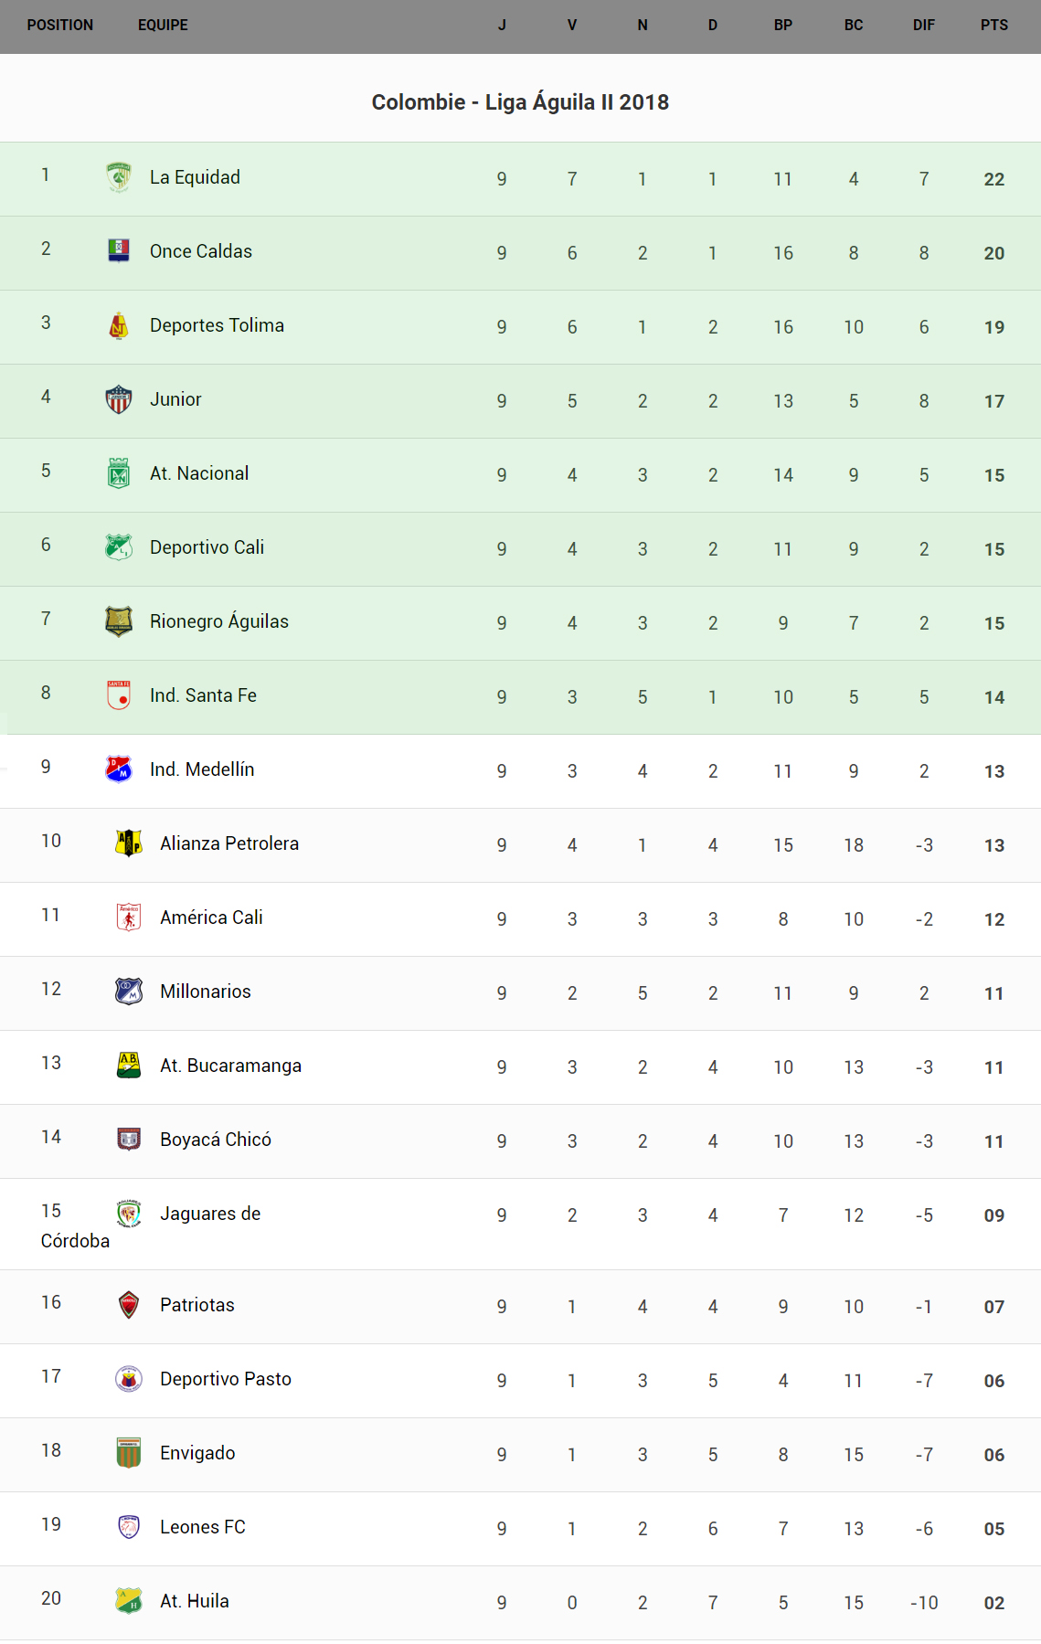Click the Rionegro Águilas badge icon
The image size is (1041, 1644).
click(x=119, y=621)
